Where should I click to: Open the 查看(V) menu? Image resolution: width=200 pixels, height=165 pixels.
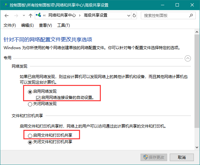click(x=46, y=25)
